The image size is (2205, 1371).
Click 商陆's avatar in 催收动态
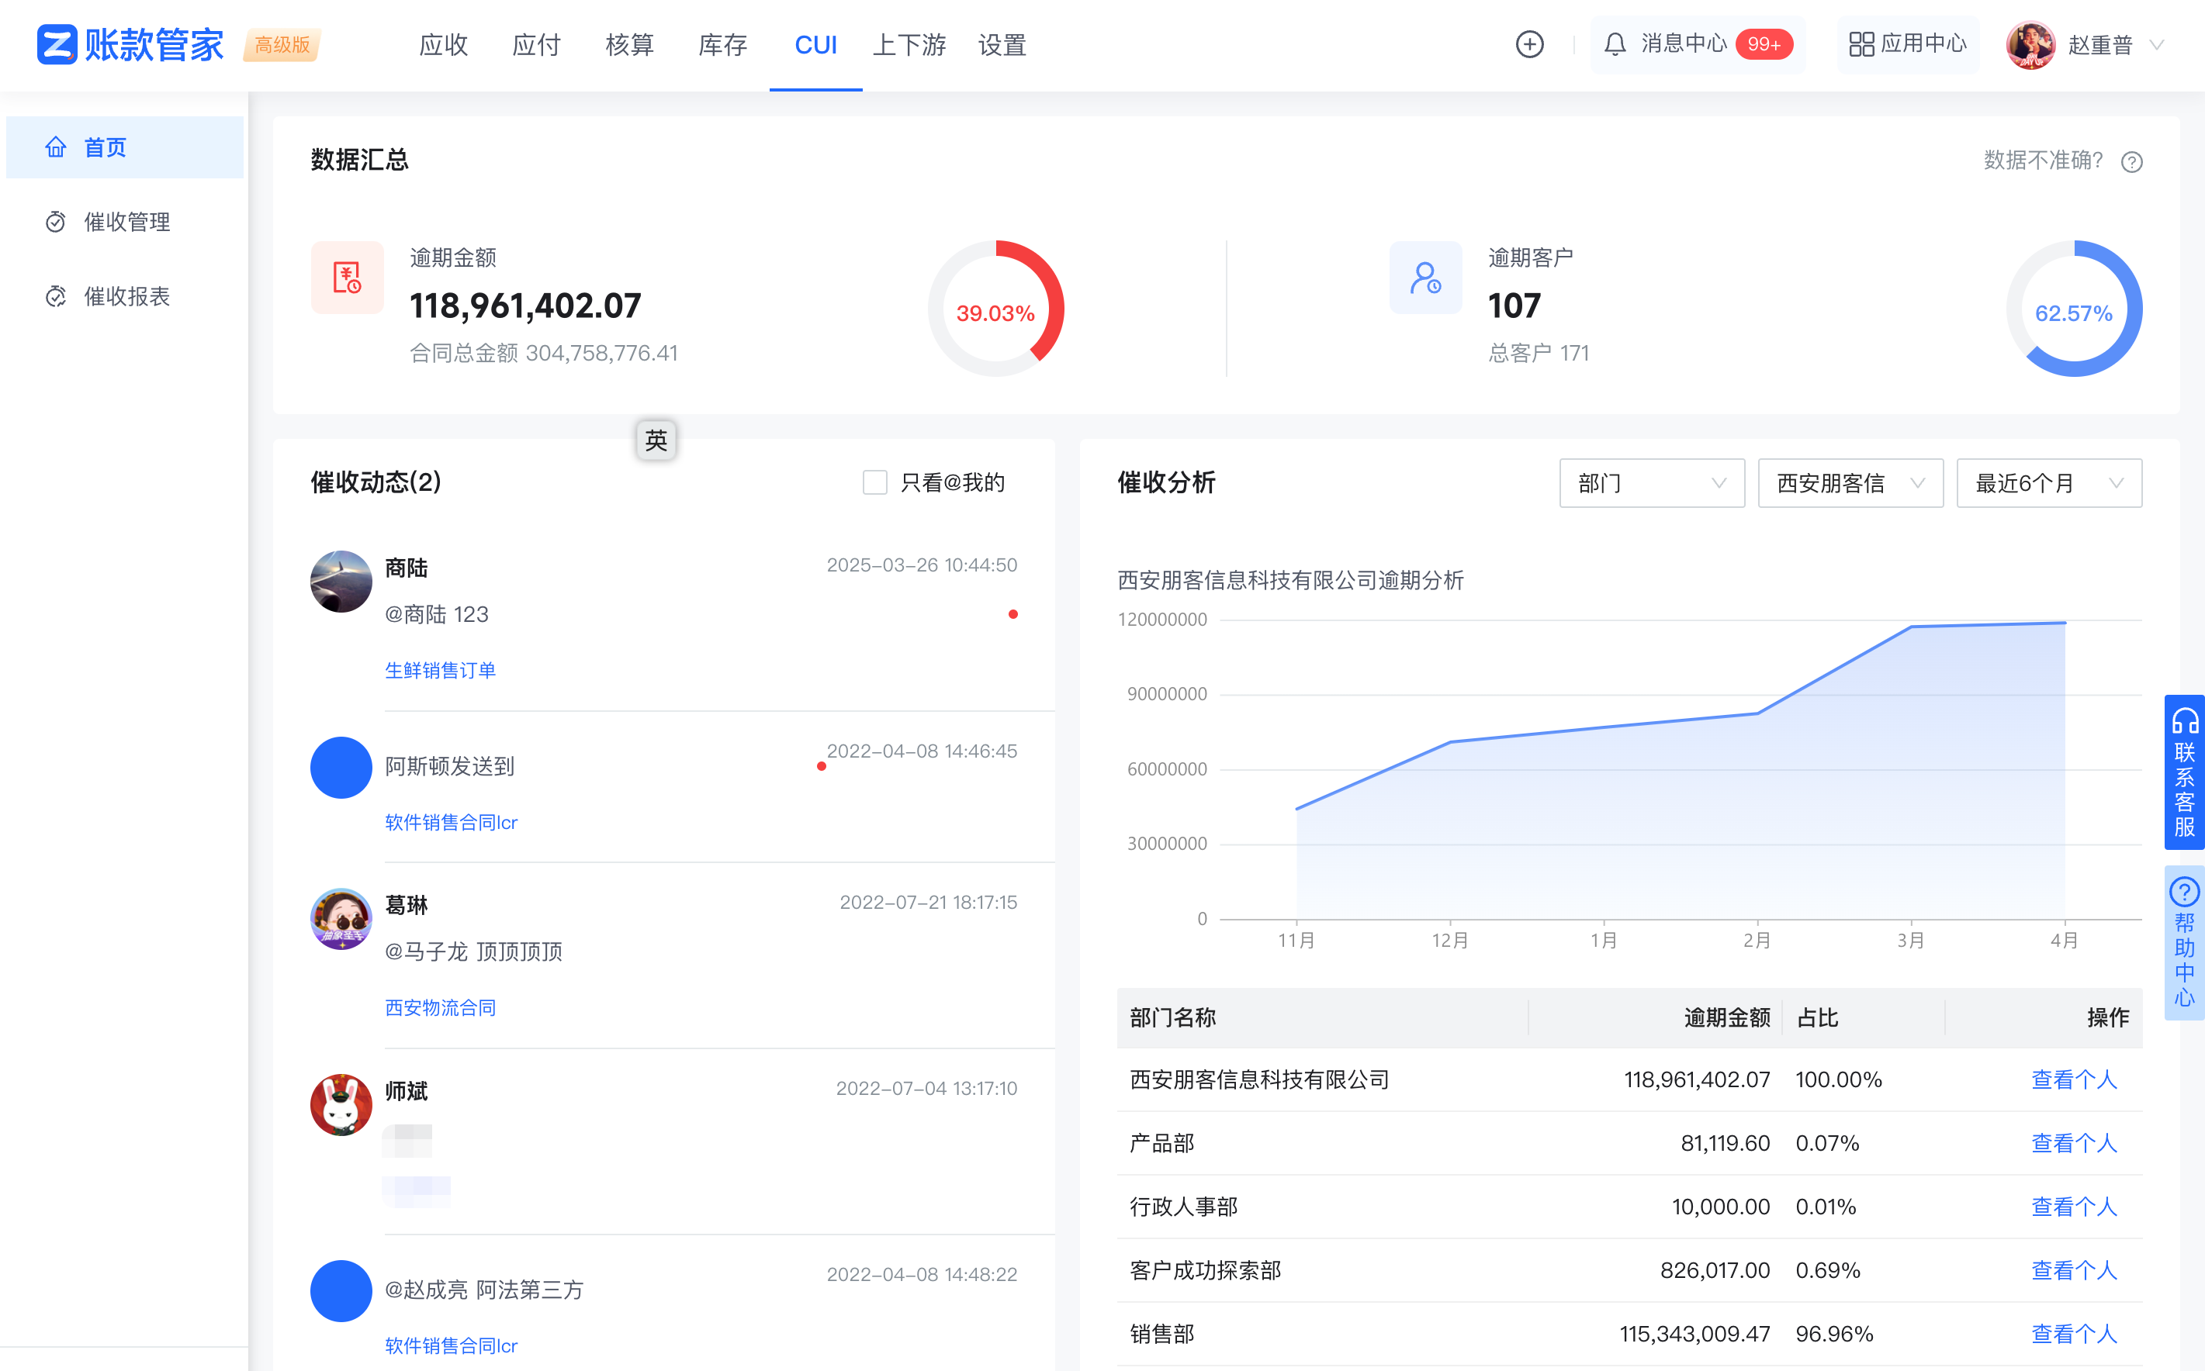[341, 582]
